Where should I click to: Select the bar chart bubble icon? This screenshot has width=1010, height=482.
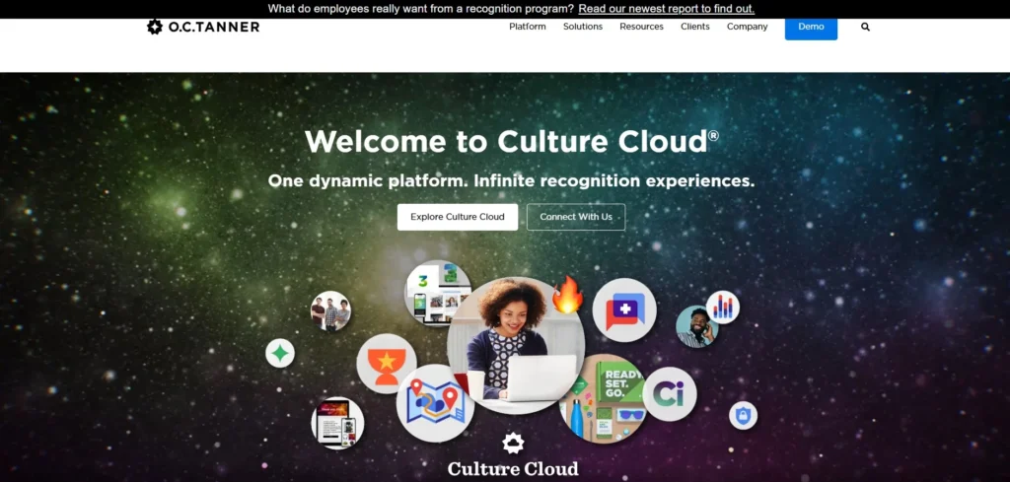(723, 307)
